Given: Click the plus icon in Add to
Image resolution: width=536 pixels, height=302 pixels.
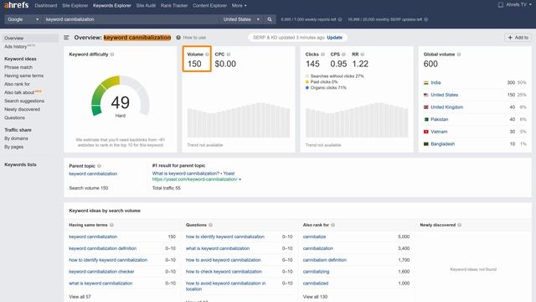Looking at the screenshot, I should [510, 38].
